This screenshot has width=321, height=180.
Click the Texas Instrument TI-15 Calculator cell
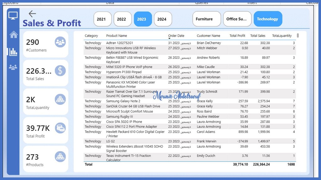(128, 158)
